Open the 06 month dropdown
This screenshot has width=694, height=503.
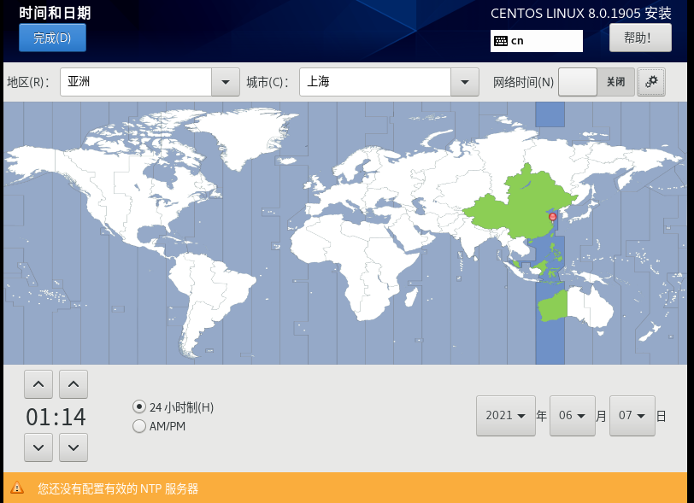[x=573, y=415]
